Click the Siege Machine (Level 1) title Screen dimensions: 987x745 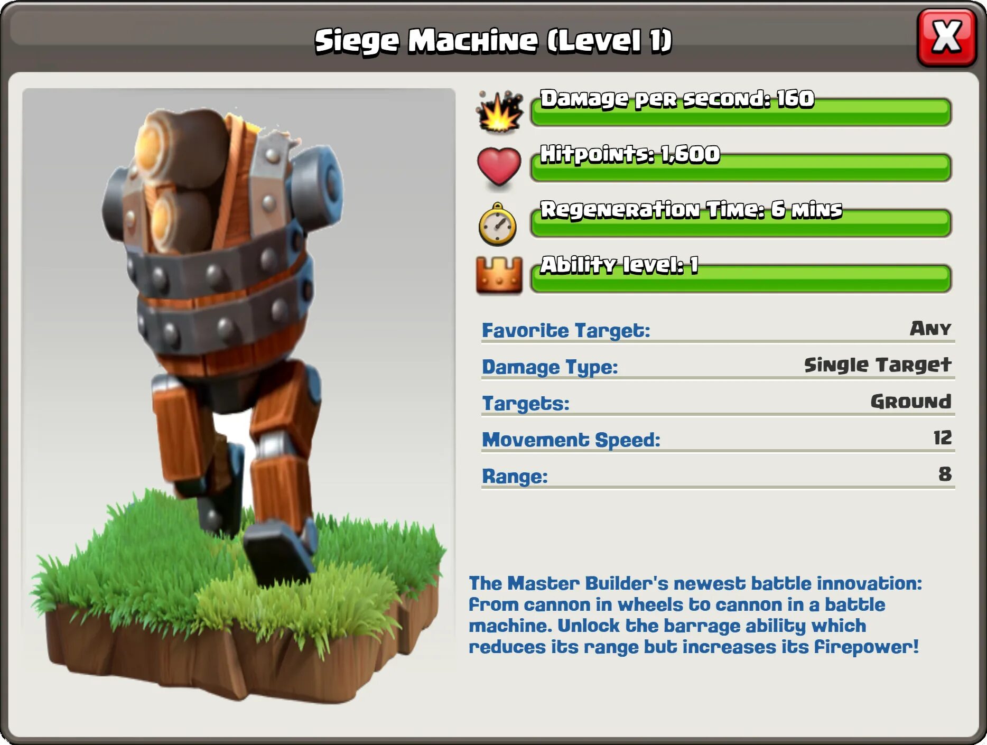tap(493, 41)
